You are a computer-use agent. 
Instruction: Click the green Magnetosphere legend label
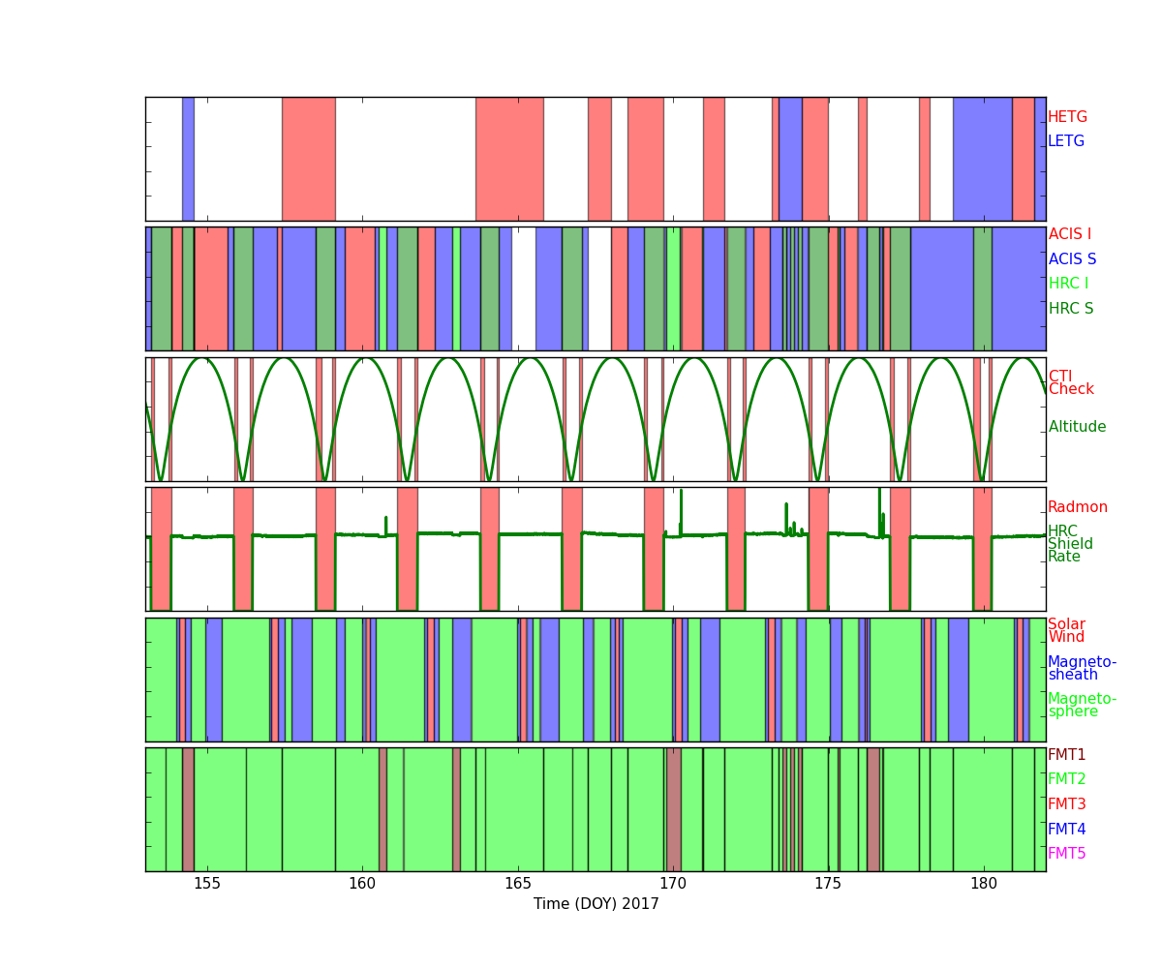[1082, 706]
